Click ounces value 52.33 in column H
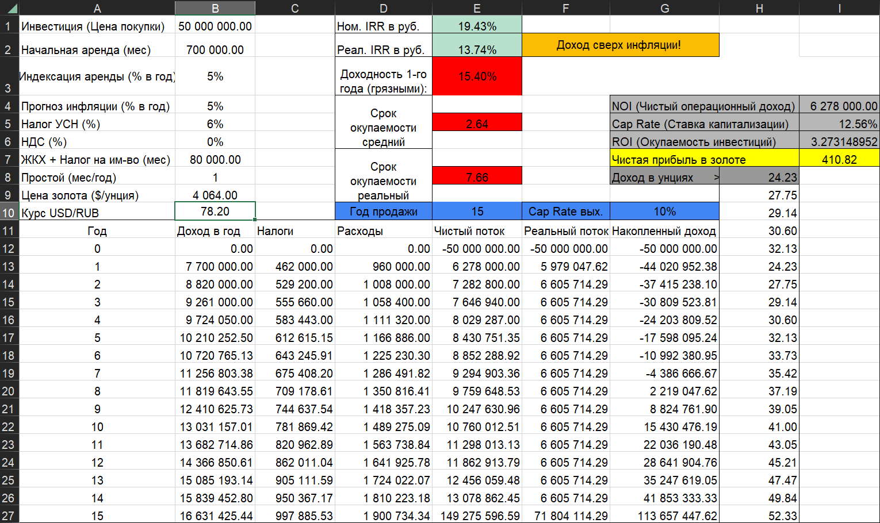 759,516
